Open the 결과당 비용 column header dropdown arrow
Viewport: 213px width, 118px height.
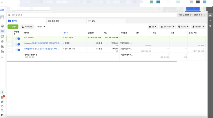pyautogui.click(x=204, y=33)
